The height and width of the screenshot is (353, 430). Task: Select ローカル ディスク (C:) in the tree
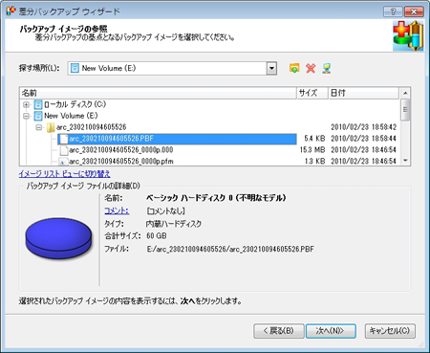[x=75, y=104]
